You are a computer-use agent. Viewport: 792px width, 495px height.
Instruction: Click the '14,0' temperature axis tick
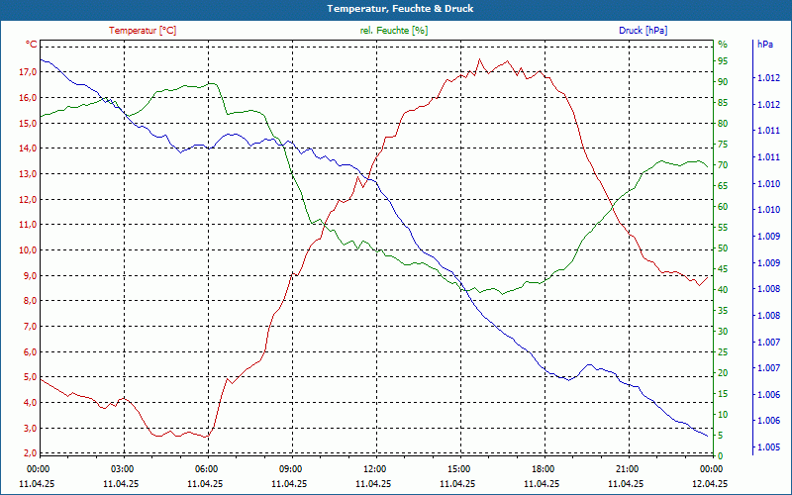tap(28, 148)
